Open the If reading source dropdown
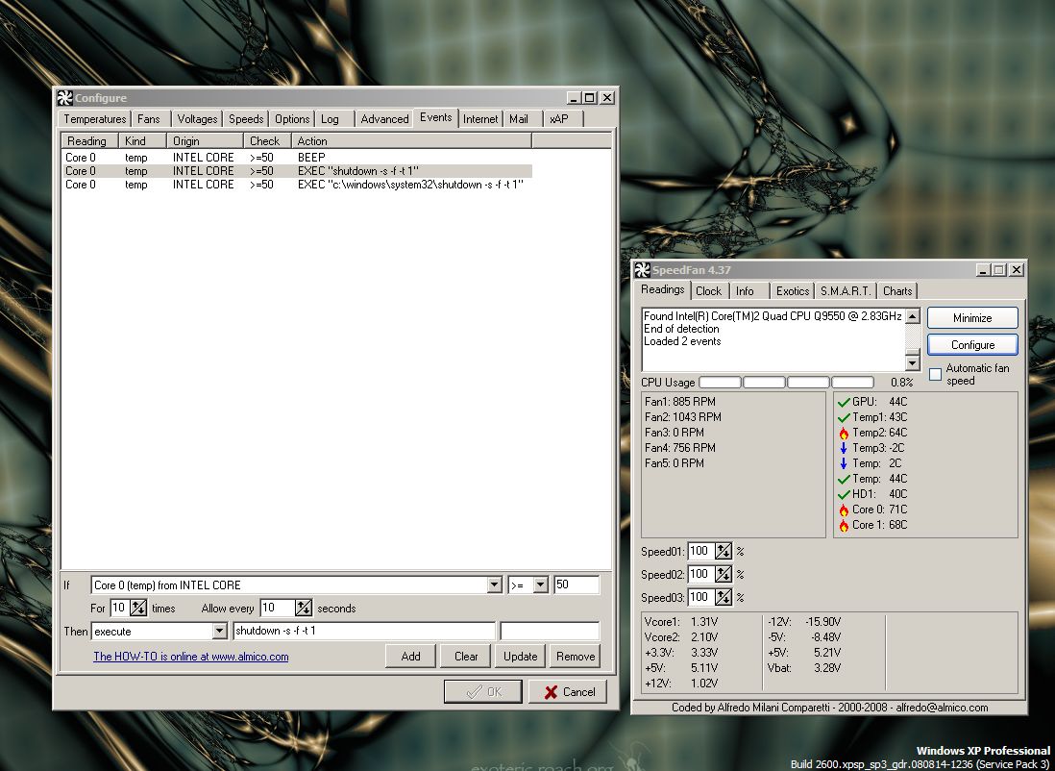The width and height of the screenshot is (1055, 771). (x=495, y=585)
